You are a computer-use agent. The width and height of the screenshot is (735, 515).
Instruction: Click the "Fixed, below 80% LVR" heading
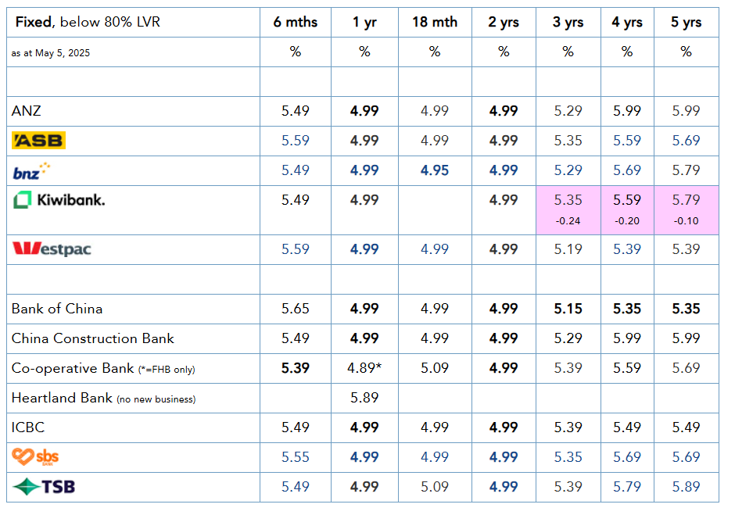(x=88, y=22)
